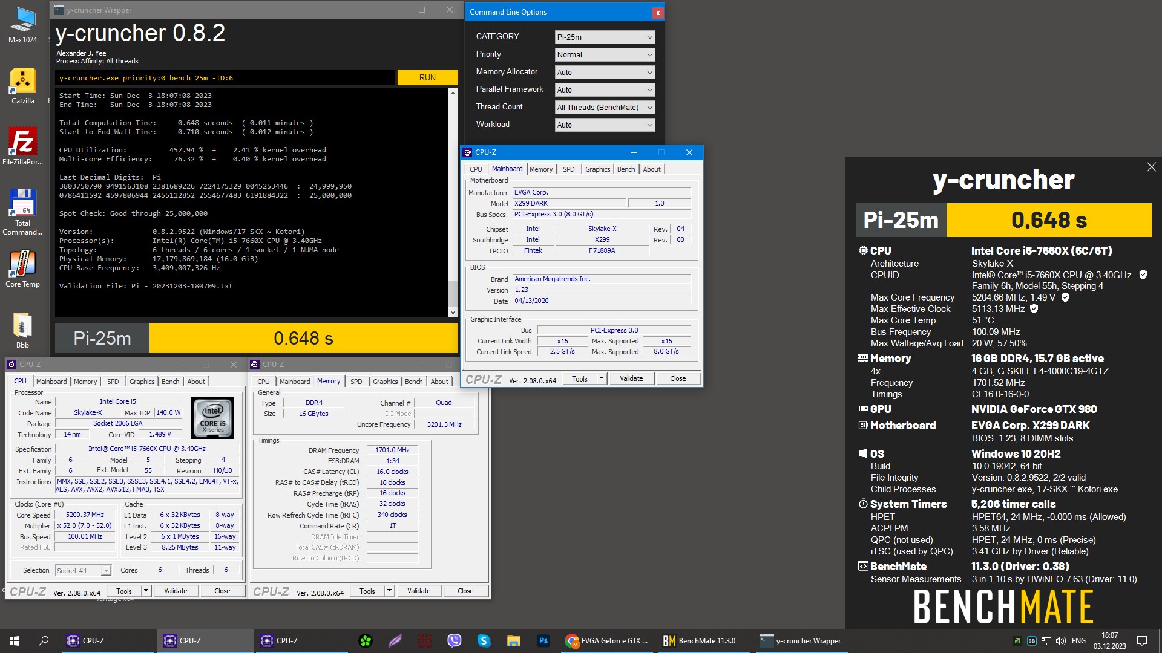1162x653 pixels.
Task: Open Bench tab in CPU-Z Mainboard window
Action: point(626,169)
